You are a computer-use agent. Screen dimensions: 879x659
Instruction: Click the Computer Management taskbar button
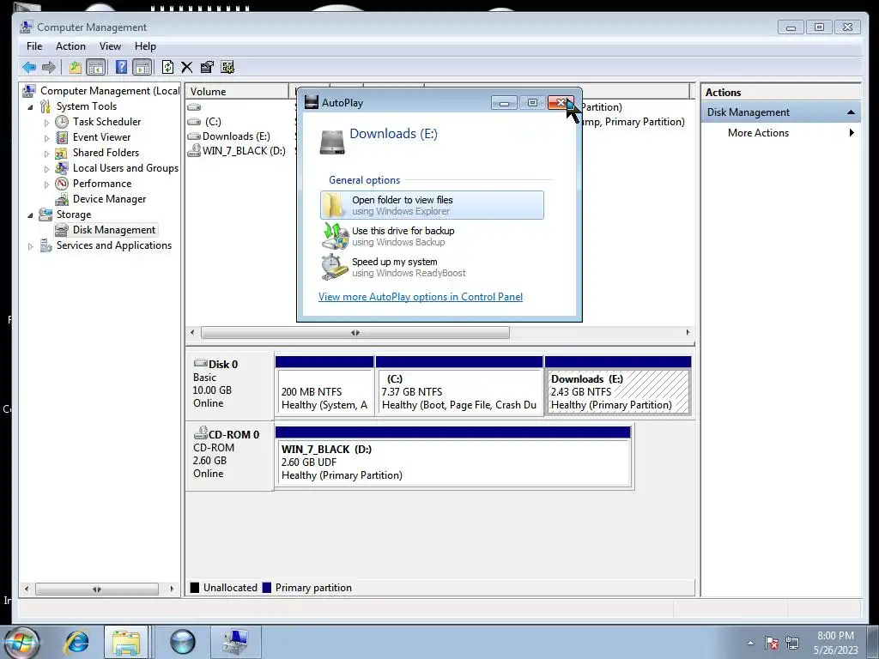click(235, 642)
